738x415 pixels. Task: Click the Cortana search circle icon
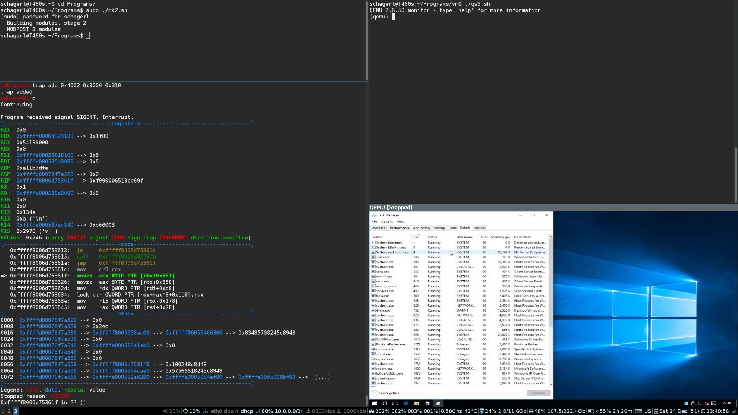tap(385, 403)
